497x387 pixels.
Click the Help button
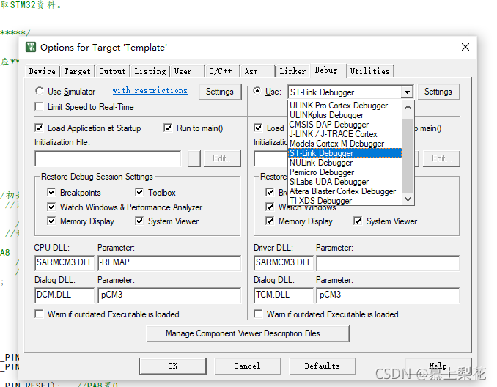click(438, 366)
